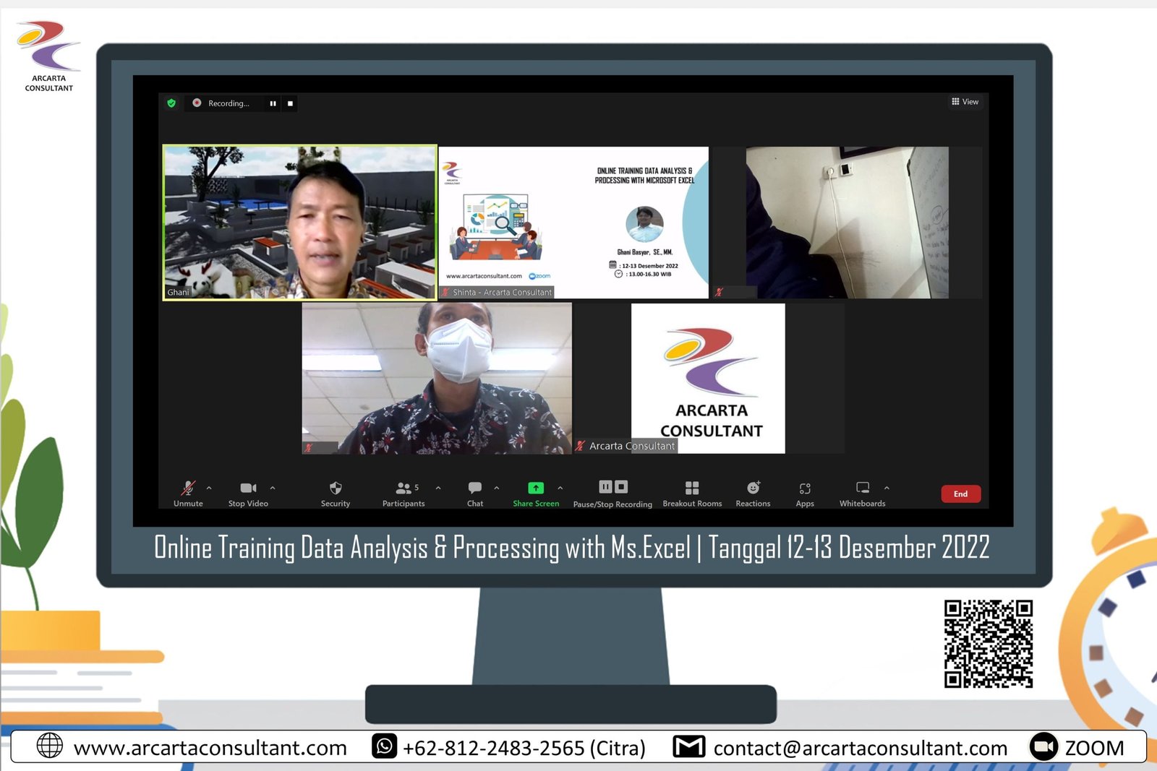This screenshot has width=1157, height=771.
Task: Expand the arrow next to Participants
Action: 438,488
